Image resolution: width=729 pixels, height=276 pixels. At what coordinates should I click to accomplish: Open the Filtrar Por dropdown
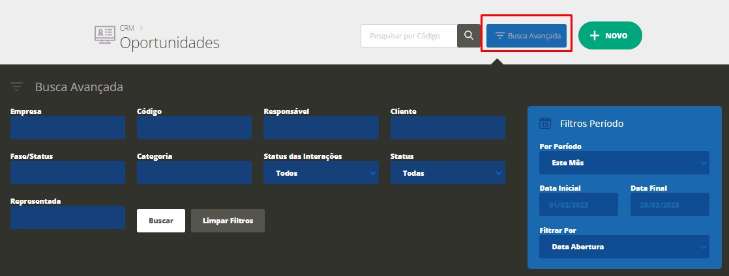(x=624, y=247)
